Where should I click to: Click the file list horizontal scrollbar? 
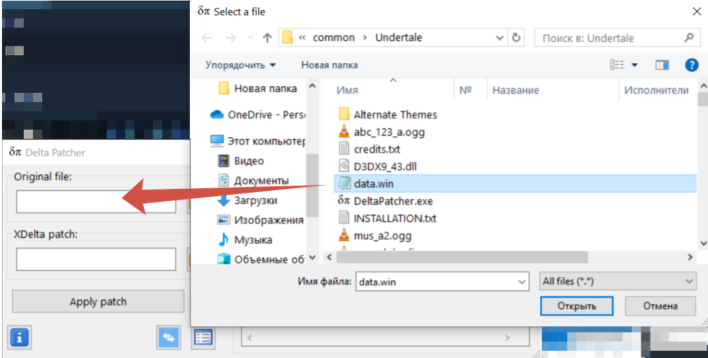(x=462, y=257)
